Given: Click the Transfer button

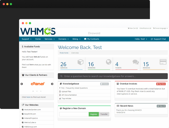Looking at the screenshot, I should click(x=104, y=114).
